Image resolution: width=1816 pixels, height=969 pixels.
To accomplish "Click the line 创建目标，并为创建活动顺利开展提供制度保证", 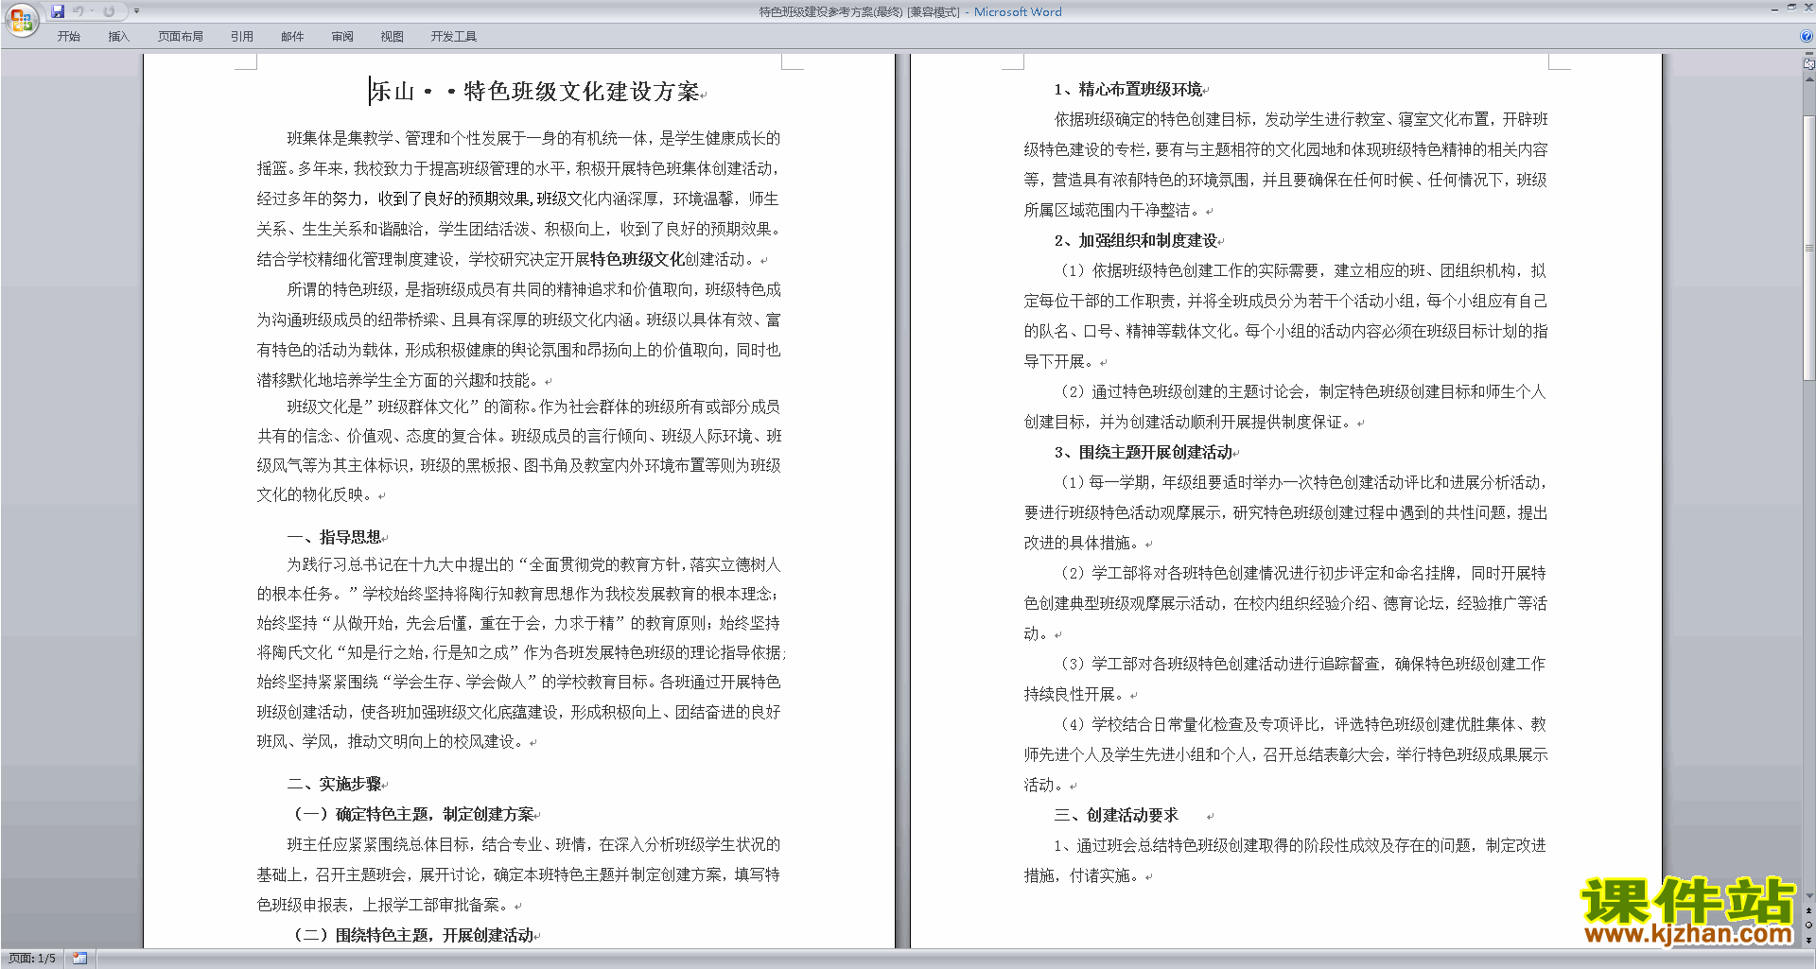I will coord(1190,422).
